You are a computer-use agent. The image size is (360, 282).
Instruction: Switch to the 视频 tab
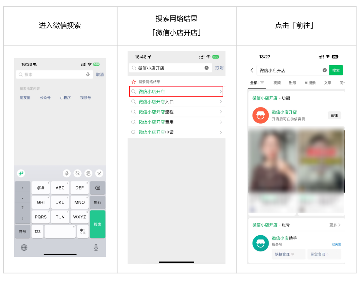tap(277, 83)
